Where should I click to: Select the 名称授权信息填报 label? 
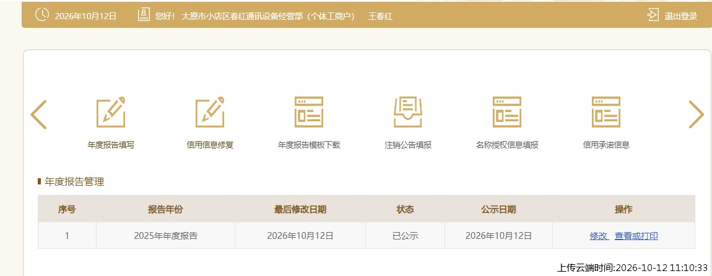[x=506, y=145]
